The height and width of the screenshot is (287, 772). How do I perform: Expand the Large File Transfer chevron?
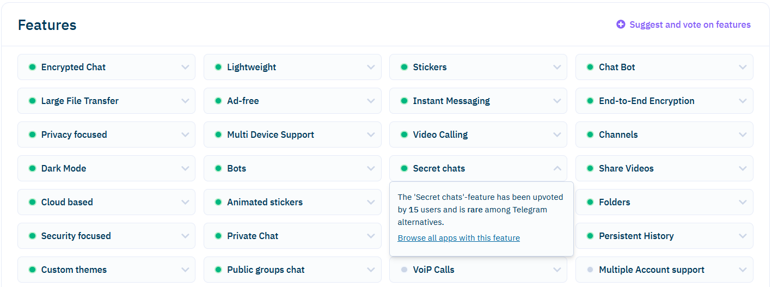click(x=185, y=101)
